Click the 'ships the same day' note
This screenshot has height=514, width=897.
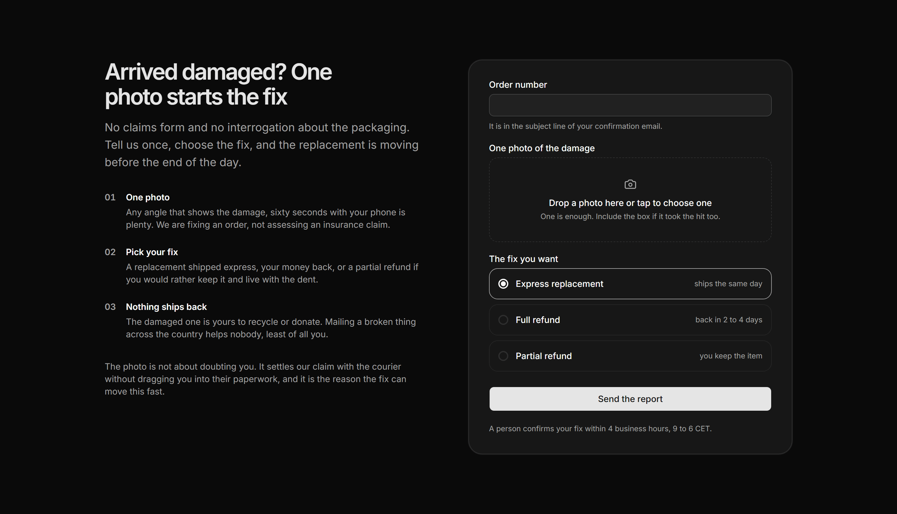[728, 284]
